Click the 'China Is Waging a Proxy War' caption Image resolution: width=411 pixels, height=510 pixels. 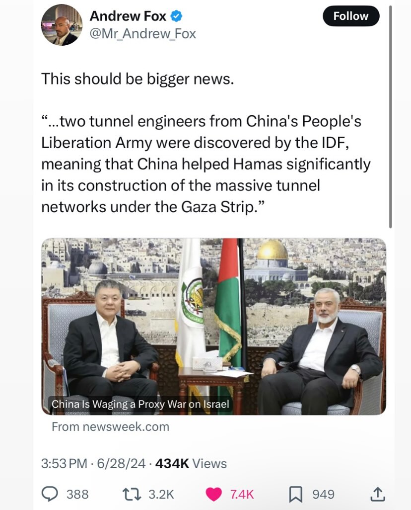coord(140,404)
